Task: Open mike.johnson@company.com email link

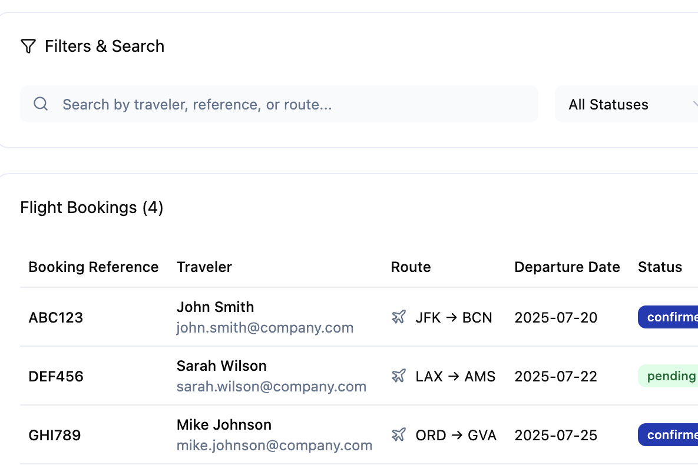Action: click(x=274, y=445)
